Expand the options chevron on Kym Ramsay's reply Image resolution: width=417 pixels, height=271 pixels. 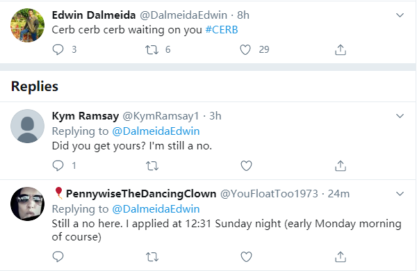click(x=400, y=116)
